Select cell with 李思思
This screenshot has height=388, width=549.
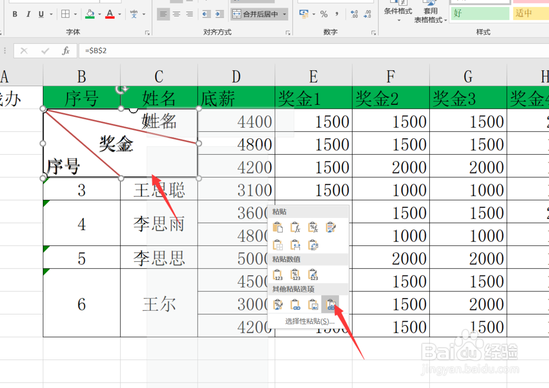[159, 257]
